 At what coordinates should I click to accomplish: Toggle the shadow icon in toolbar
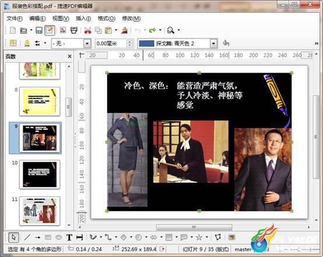click(226, 43)
